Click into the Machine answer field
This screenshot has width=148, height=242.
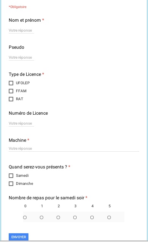[x=74, y=149]
